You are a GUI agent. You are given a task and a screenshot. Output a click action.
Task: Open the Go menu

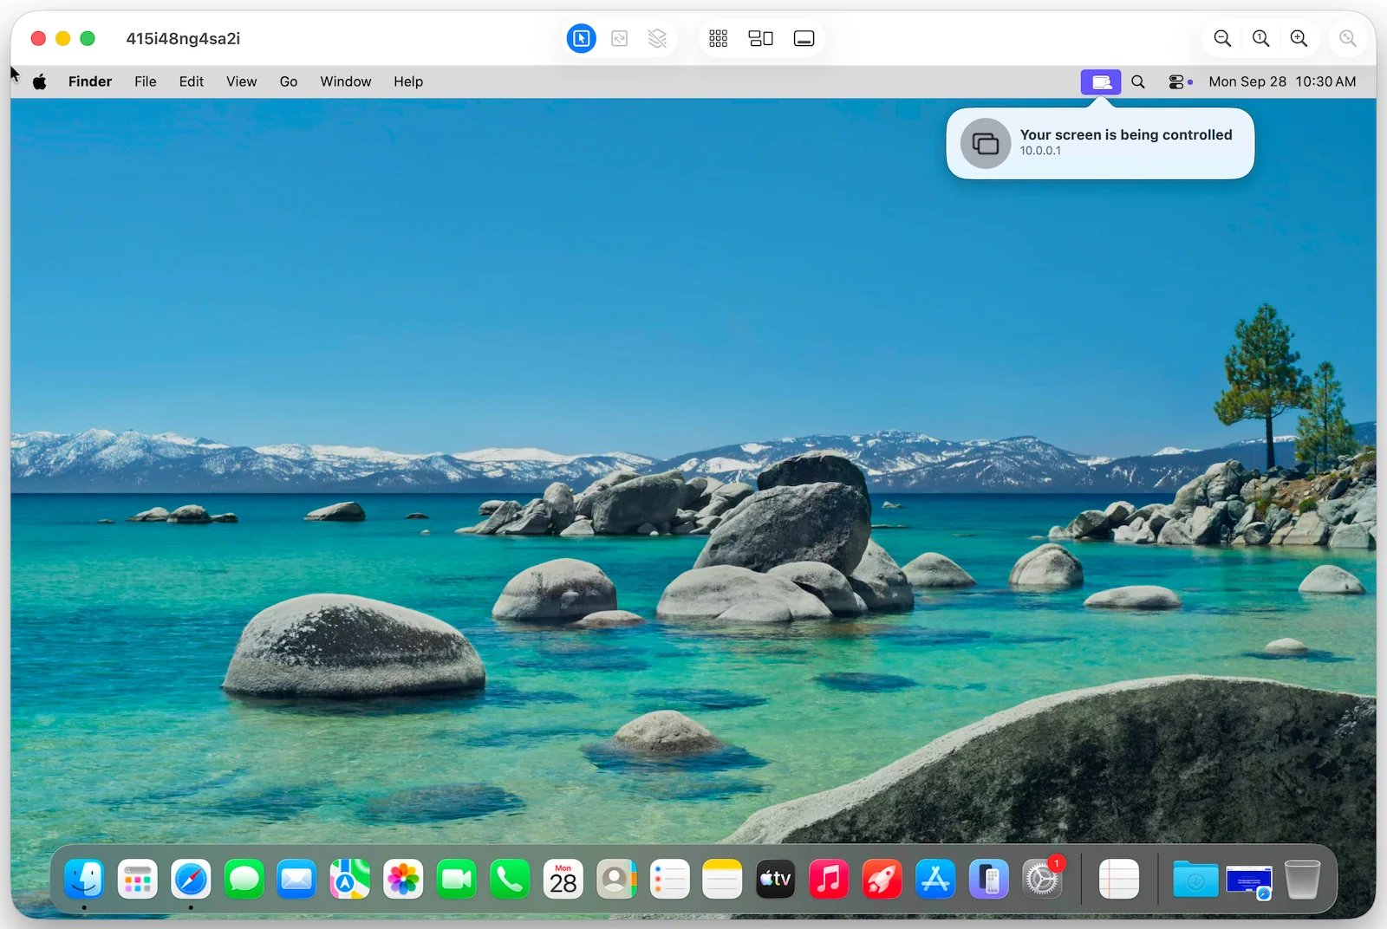point(289,81)
